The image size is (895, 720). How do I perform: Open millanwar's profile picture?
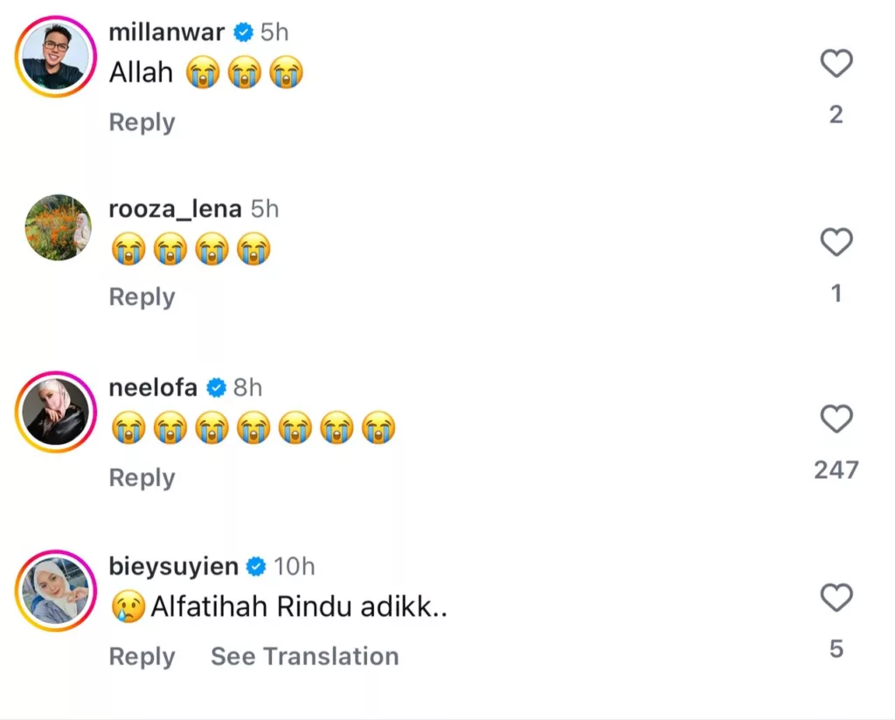(x=56, y=56)
